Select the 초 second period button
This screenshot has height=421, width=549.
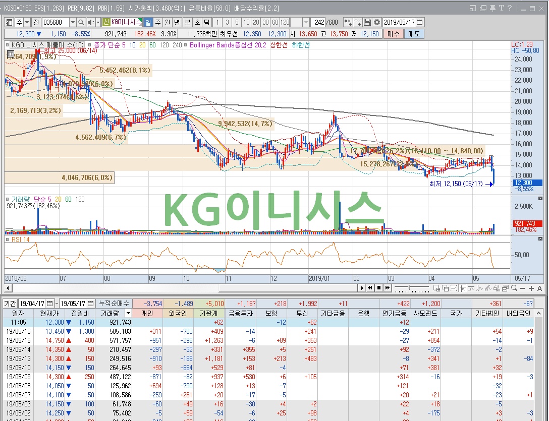pos(197,22)
